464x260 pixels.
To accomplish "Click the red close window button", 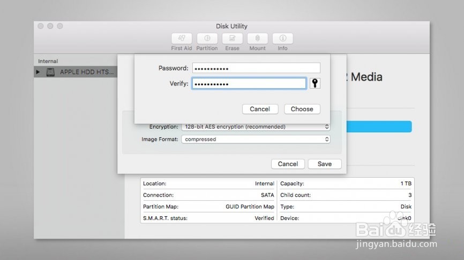I will 41,26.
